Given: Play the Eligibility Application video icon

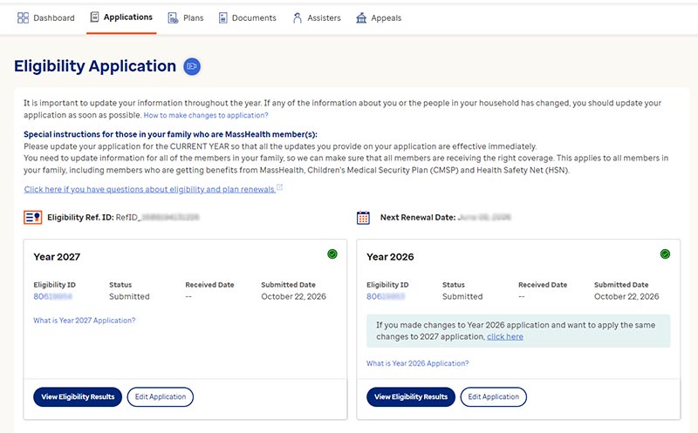Looking at the screenshot, I should 192,66.
